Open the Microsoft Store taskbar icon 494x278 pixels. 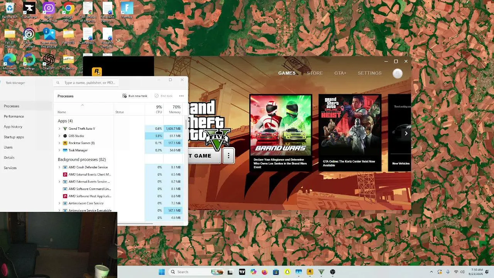tap(276, 272)
